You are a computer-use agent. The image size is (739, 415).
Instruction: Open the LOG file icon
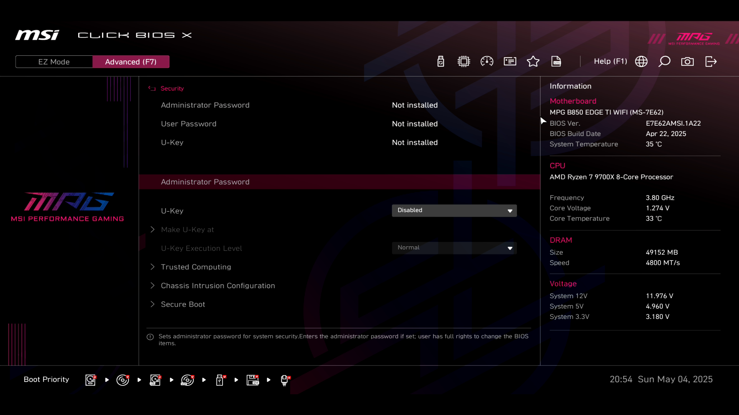point(556,61)
